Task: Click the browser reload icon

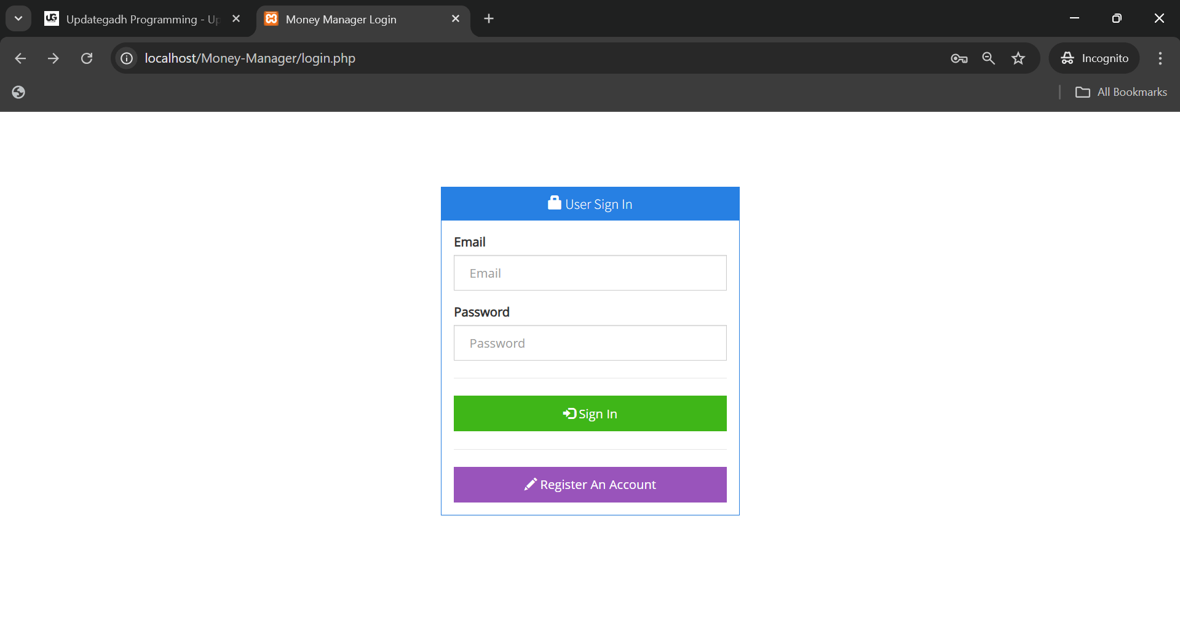Action: click(x=87, y=58)
